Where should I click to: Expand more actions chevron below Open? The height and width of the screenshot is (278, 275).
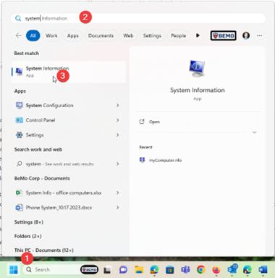(255, 132)
